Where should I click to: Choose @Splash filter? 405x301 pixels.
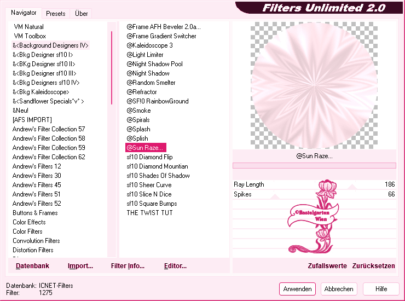pyautogui.click(x=138, y=129)
